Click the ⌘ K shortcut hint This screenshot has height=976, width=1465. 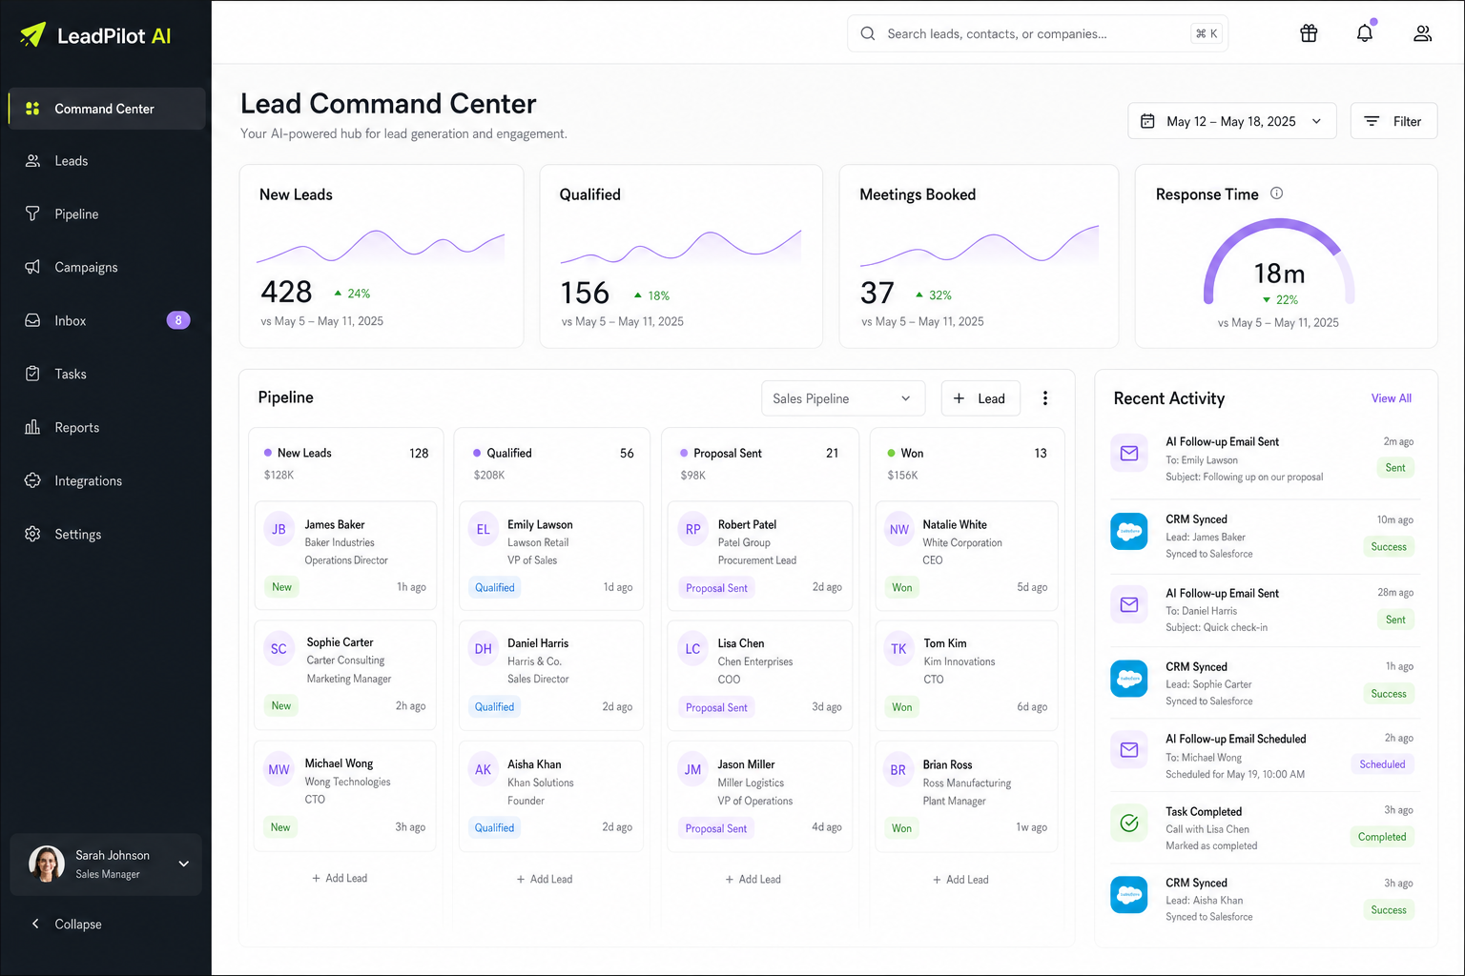[1207, 33]
